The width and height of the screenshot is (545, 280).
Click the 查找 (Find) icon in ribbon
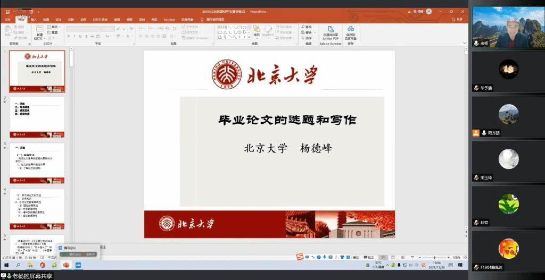[x=307, y=27]
